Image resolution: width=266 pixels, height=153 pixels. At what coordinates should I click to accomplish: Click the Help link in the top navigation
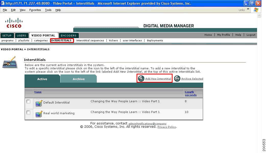(238, 35)
